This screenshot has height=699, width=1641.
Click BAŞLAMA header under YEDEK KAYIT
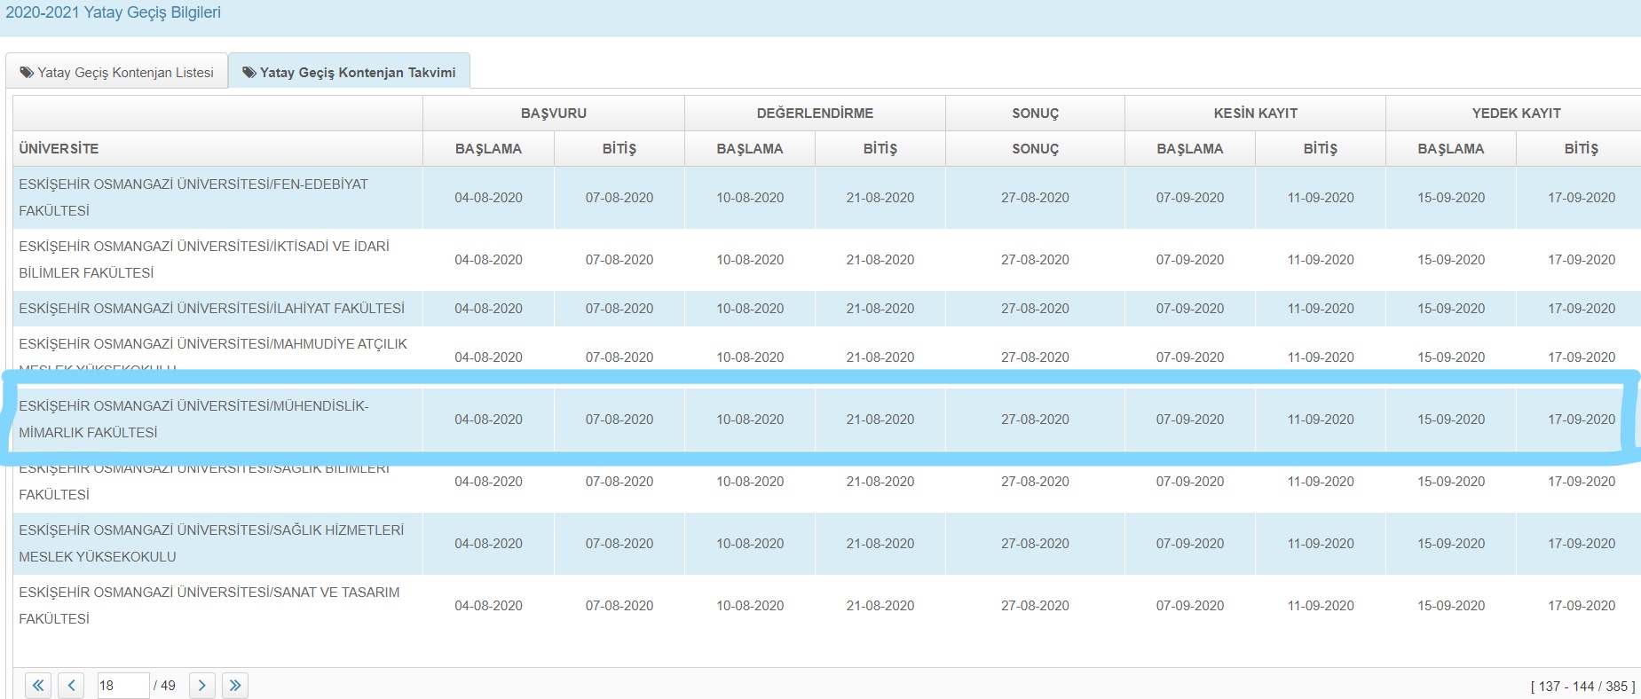[1451, 149]
